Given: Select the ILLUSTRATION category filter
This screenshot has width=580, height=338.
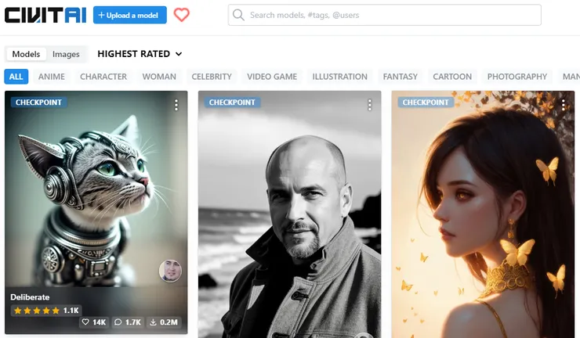Looking at the screenshot, I should pos(339,77).
